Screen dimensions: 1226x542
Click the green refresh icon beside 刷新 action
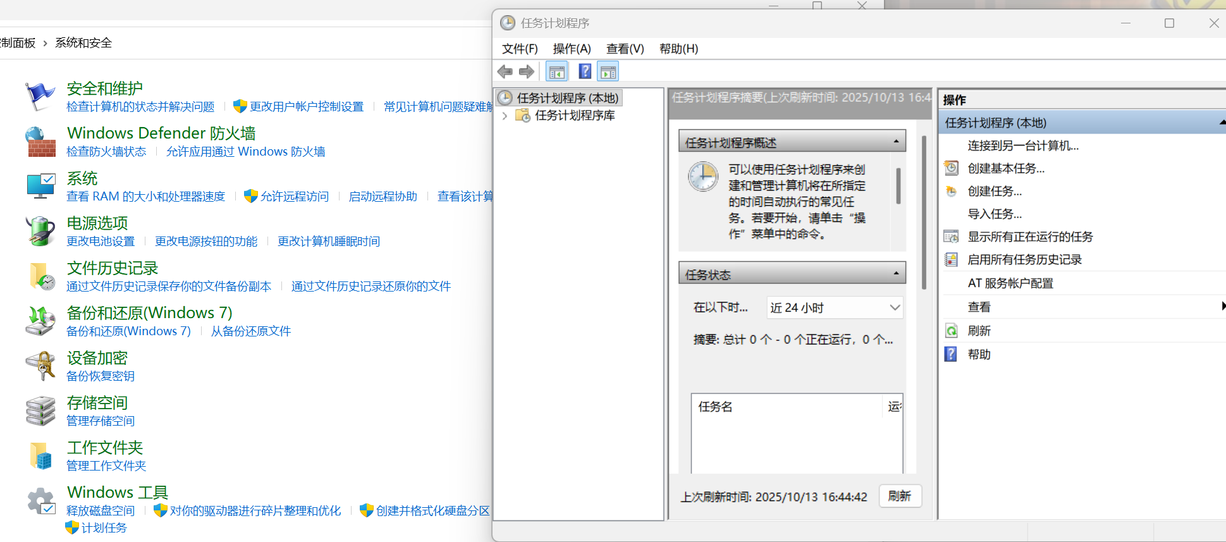click(x=952, y=331)
